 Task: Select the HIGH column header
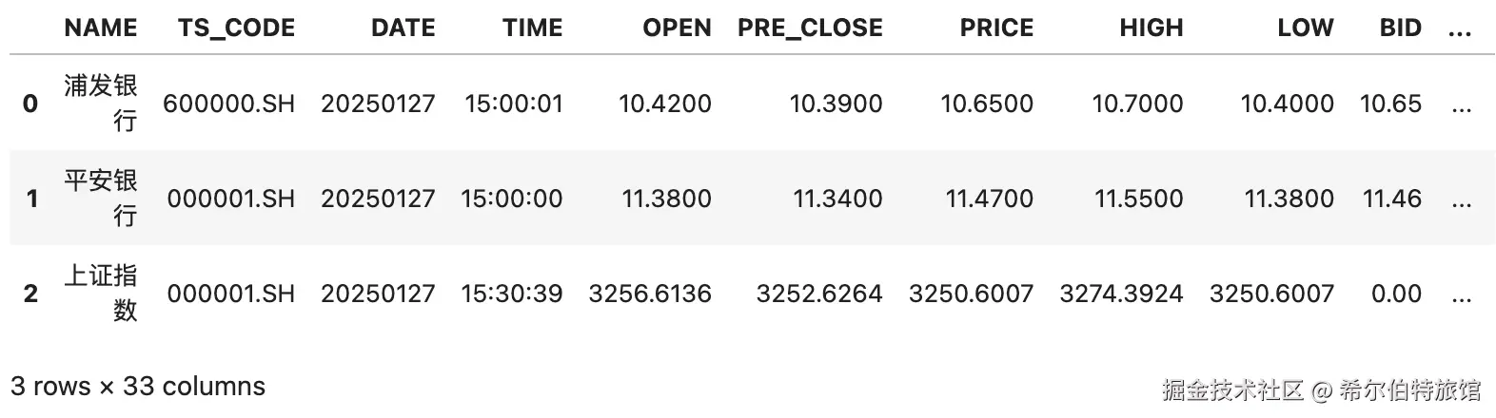1152,28
